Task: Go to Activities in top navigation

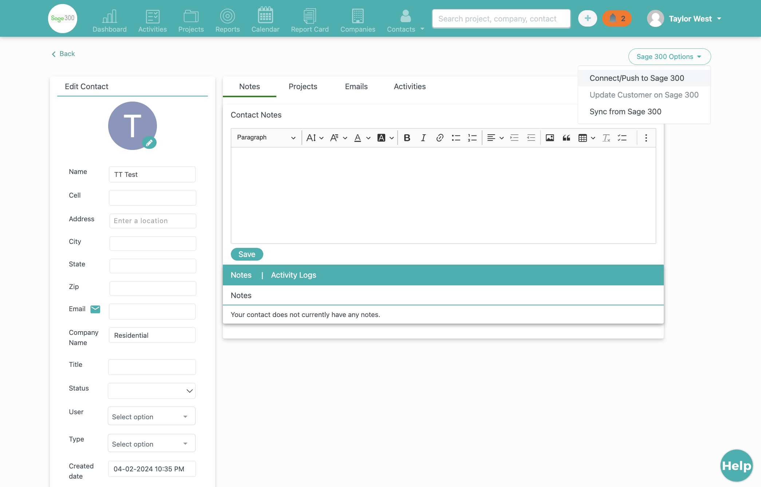Action: point(152,21)
